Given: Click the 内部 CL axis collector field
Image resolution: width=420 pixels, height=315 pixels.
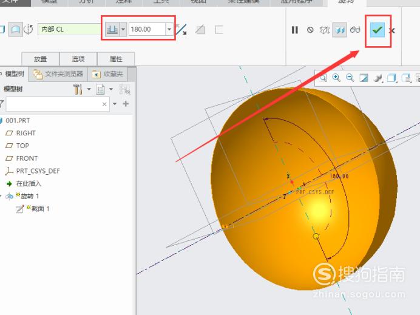Looking at the screenshot, I should pos(69,29).
